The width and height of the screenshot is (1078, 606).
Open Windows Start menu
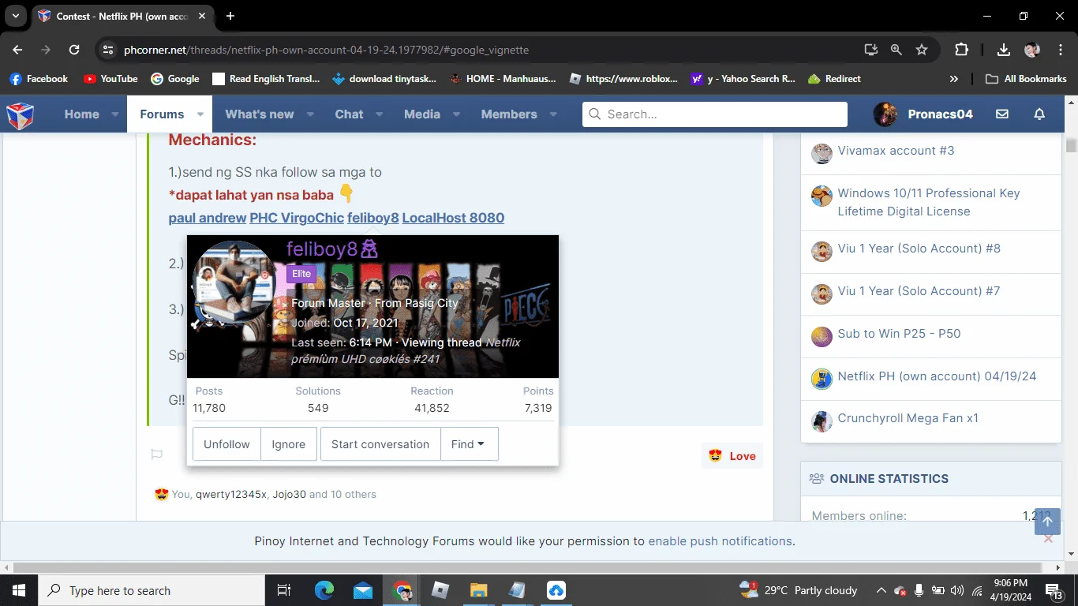click(18, 590)
